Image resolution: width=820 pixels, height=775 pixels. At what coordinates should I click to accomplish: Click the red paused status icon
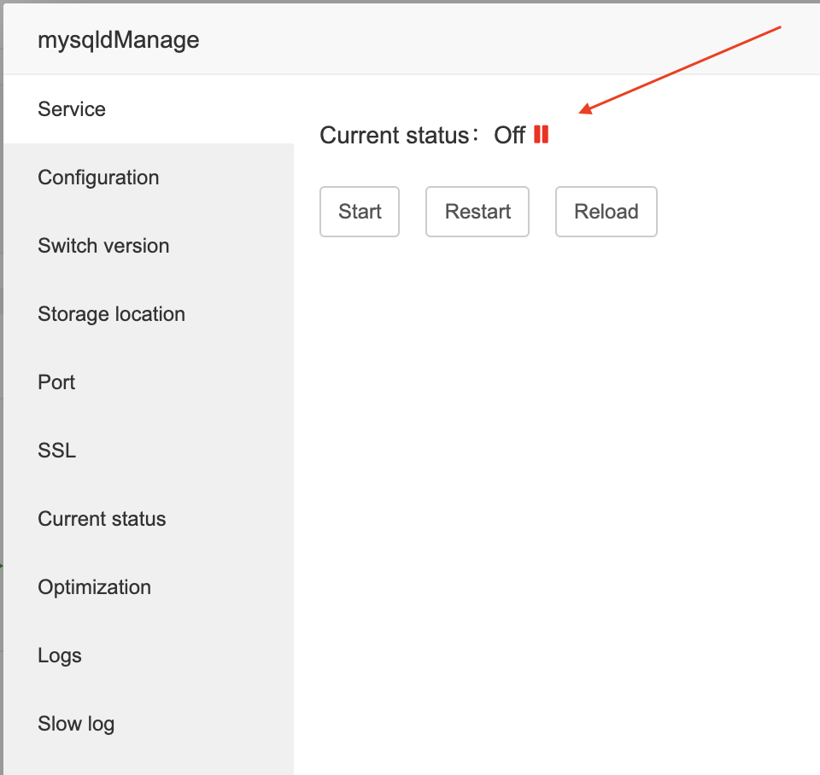coord(541,135)
